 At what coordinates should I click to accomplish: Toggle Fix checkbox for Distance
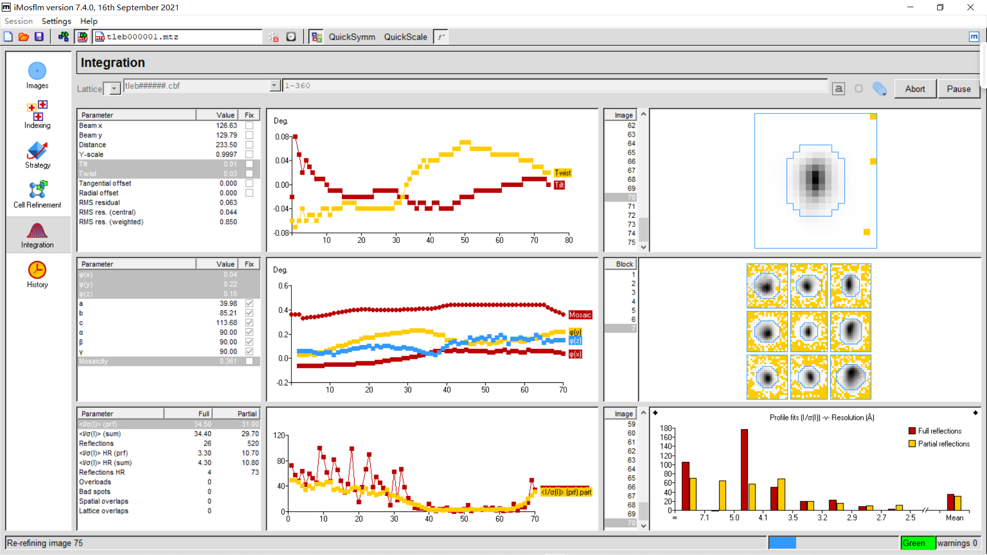point(249,145)
